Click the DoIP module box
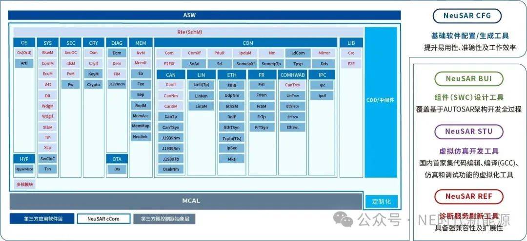The height and width of the screenshot is (241, 527). (x=232, y=117)
